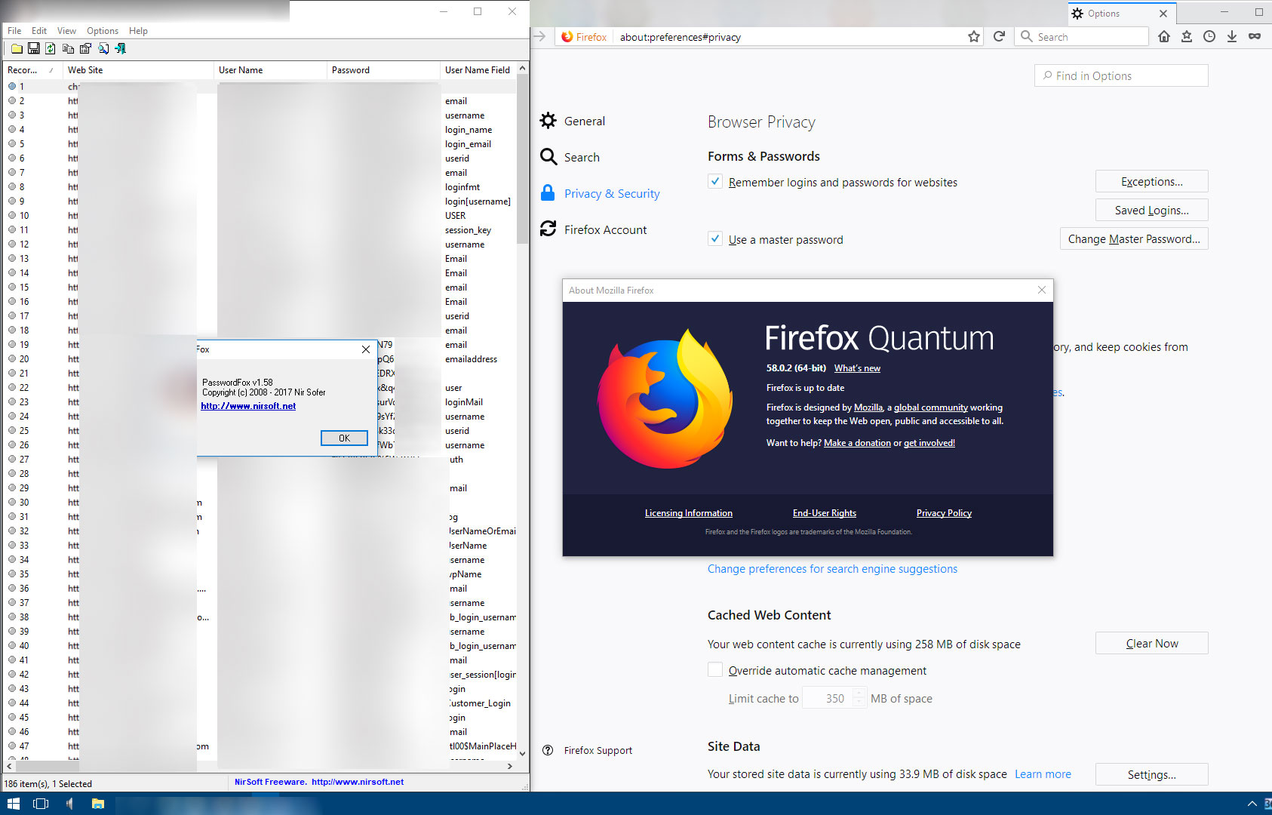Open Task View on the taskbar
The width and height of the screenshot is (1272, 815).
(41, 804)
